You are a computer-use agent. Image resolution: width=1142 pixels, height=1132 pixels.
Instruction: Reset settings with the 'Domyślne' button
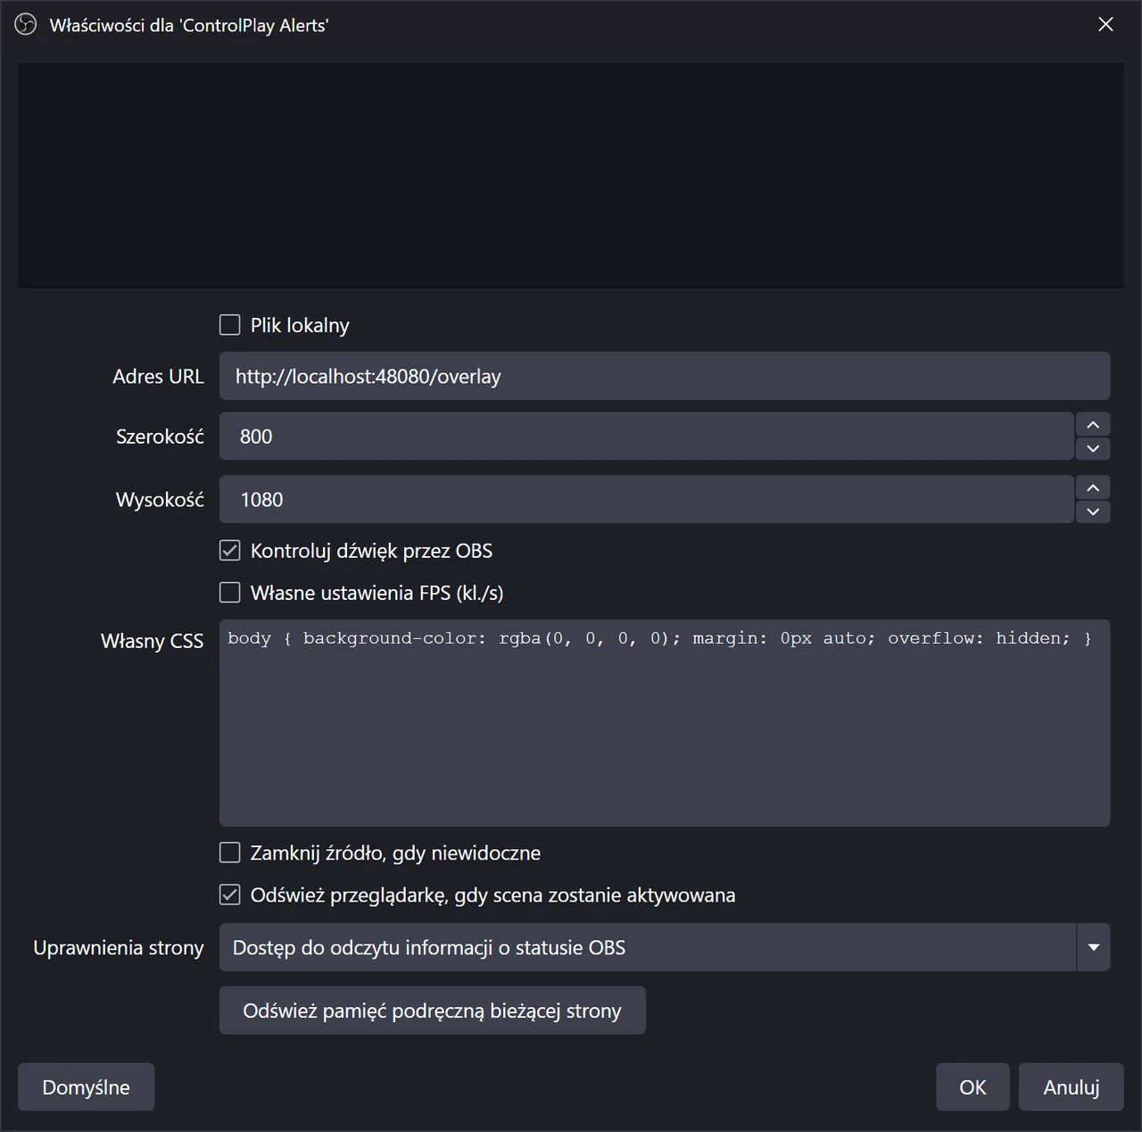pos(87,1086)
